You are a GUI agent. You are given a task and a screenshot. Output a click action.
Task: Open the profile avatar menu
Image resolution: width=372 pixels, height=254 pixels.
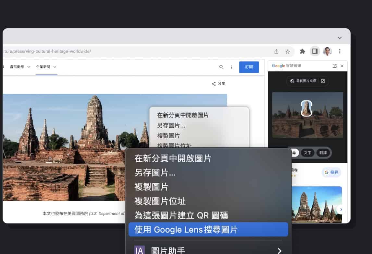tap(328, 51)
